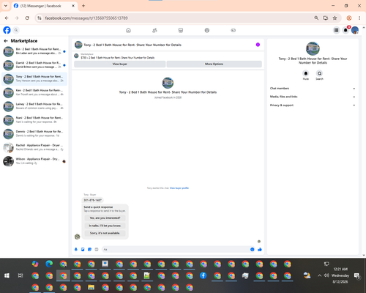The height and width of the screenshot is (293, 366).
Task: Open the Friends icon in top navigation
Action: (154, 30)
